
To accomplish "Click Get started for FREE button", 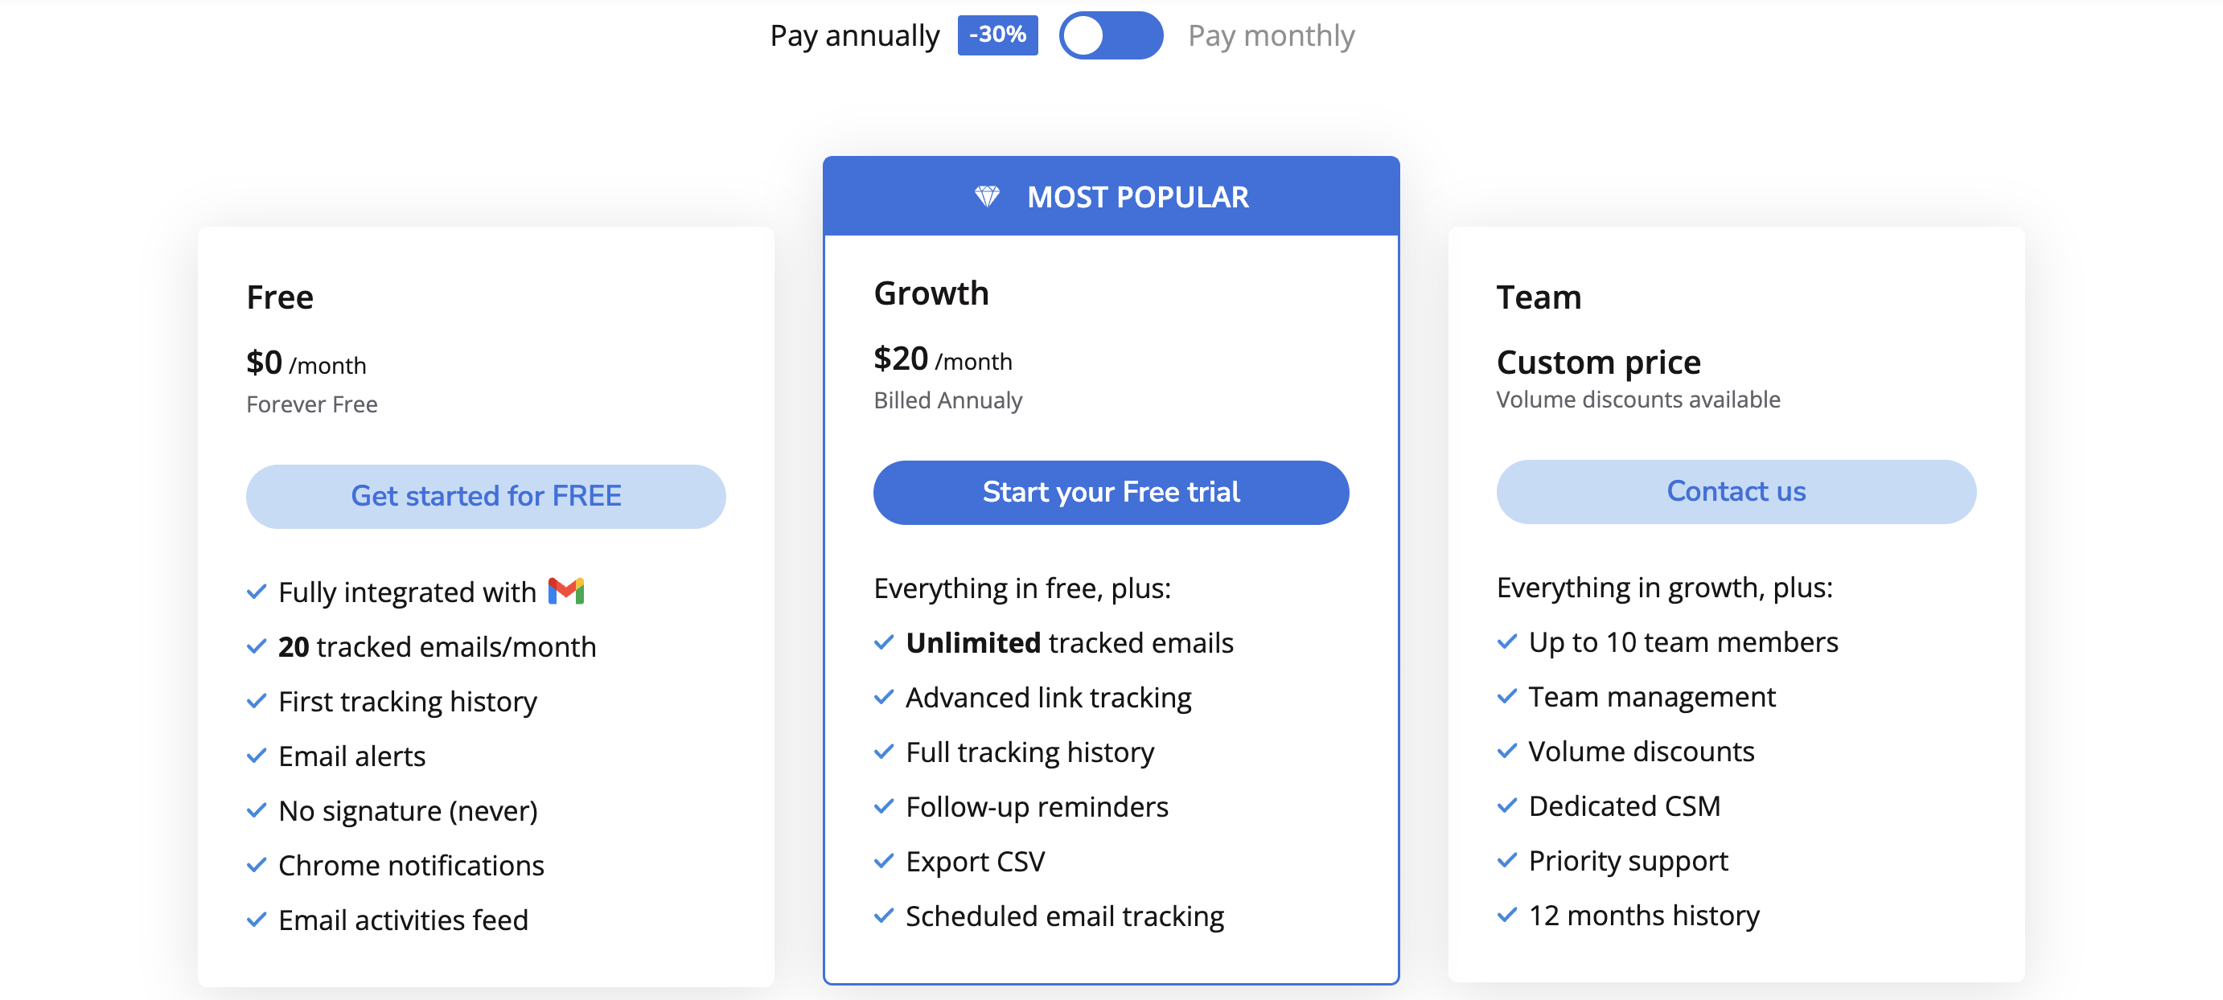I will tap(486, 496).
